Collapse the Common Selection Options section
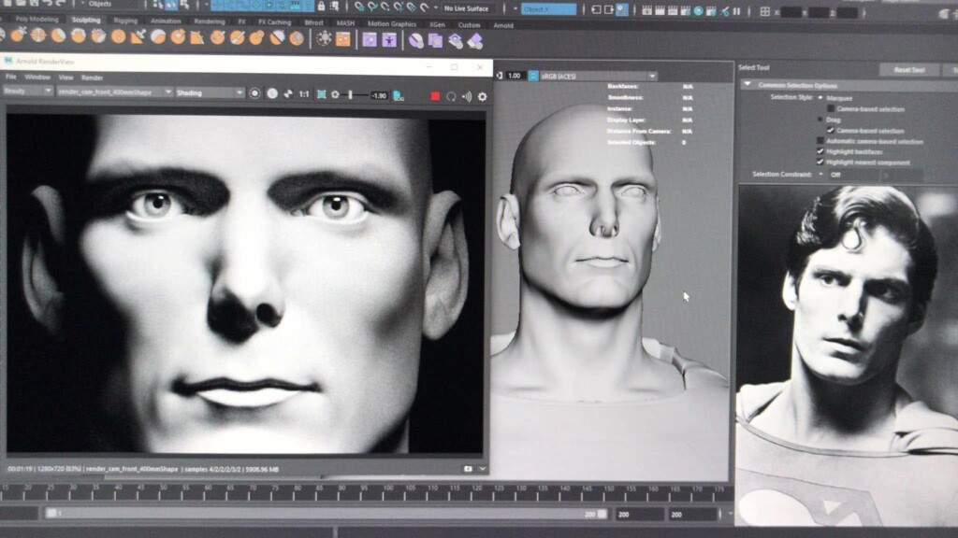 coord(748,84)
